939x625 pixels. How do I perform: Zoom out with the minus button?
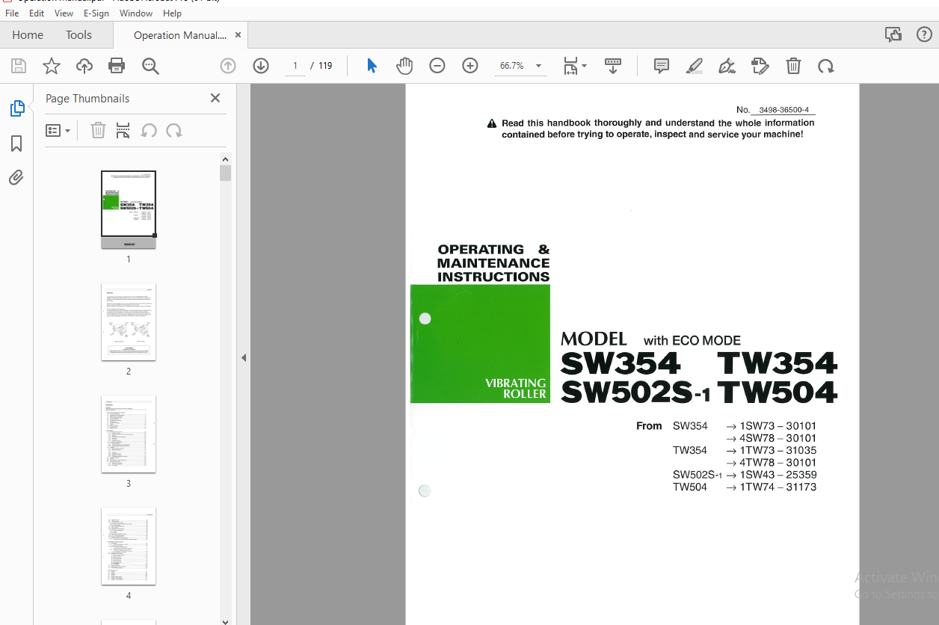tap(437, 66)
